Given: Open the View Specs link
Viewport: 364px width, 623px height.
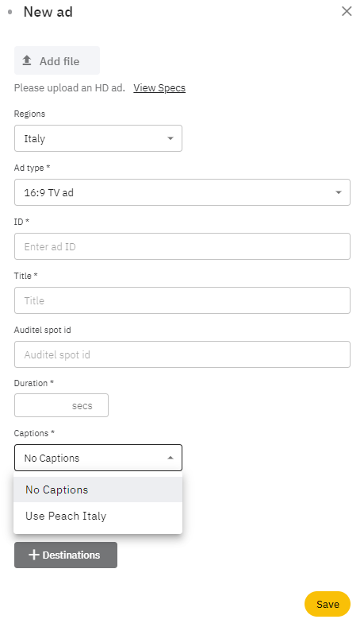Looking at the screenshot, I should (x=159, y=87).
